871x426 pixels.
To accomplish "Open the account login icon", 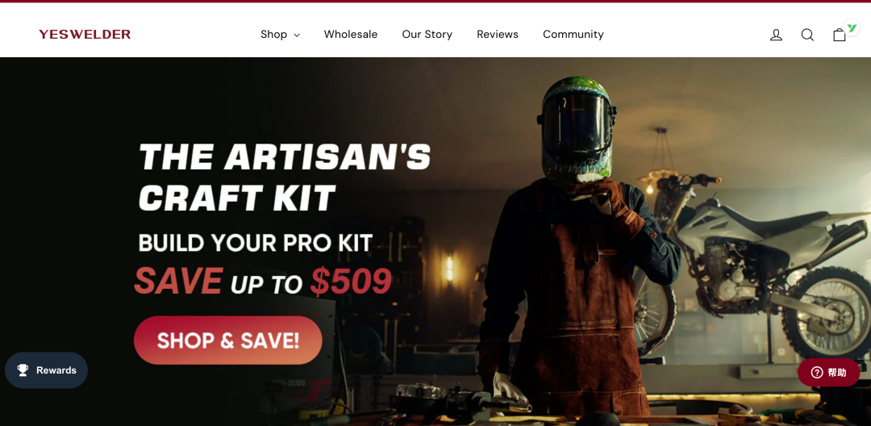I will point(776,35).
